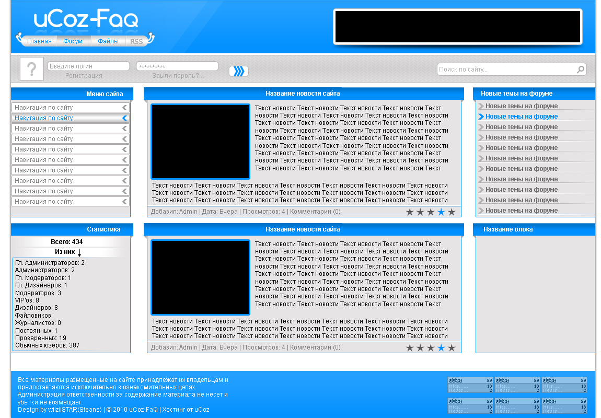Select the highlighted blue forum topic link

pyautogui.click(x=521, y=117)
